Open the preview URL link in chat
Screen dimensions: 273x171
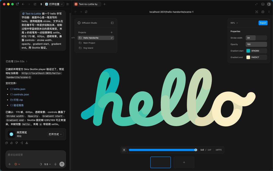pyautogui.click(x=34, y=75)
